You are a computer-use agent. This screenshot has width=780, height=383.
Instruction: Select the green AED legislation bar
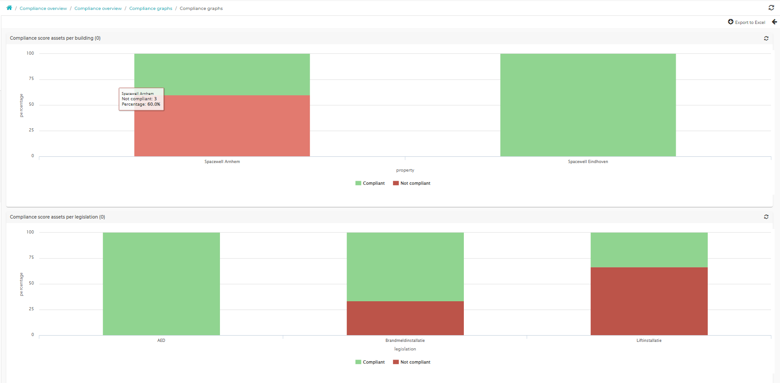pyautogui.click(x=161, y=284)
